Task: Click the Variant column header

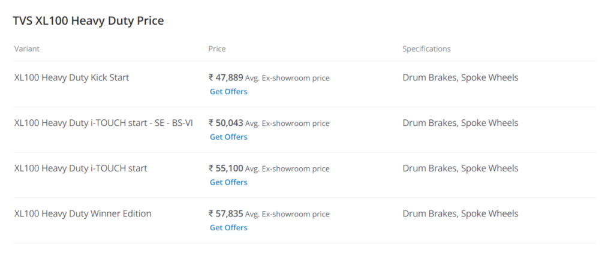Action: tap(26, 49)
